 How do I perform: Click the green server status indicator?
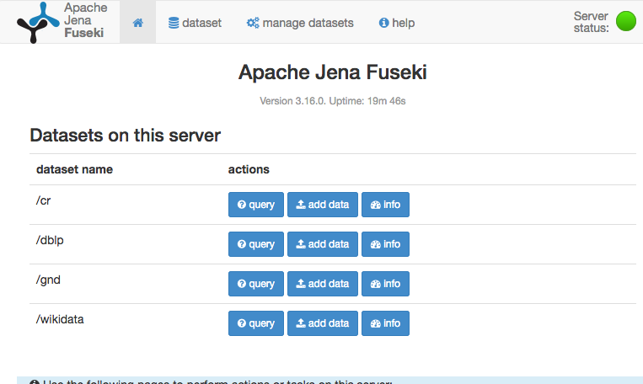(625, 22)
